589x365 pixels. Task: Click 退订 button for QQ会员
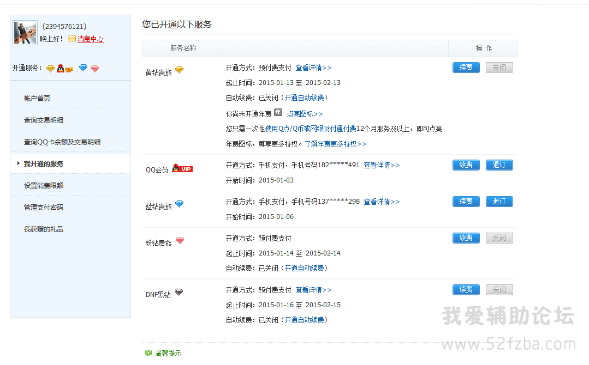pos(499,165)
